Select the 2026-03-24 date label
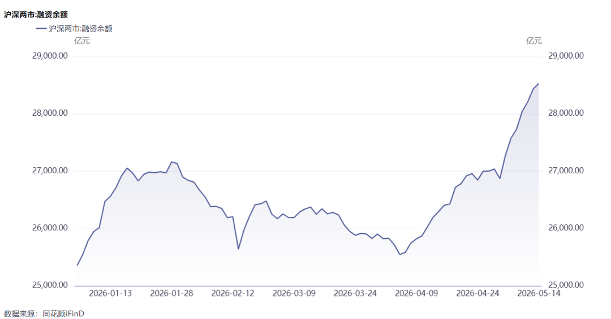The height and width of the screenshot is (319, 611). click(355, 294)
